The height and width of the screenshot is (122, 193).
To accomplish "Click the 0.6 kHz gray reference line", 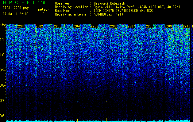I will coord(98,116).
